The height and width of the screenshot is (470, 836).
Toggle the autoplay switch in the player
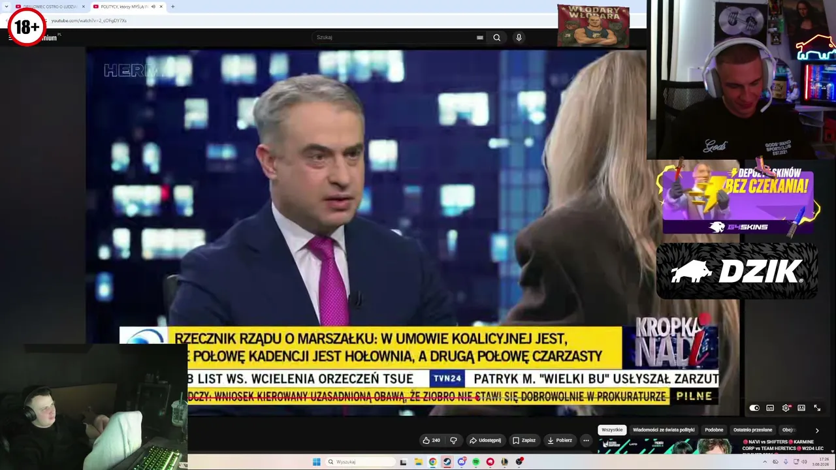754,408
